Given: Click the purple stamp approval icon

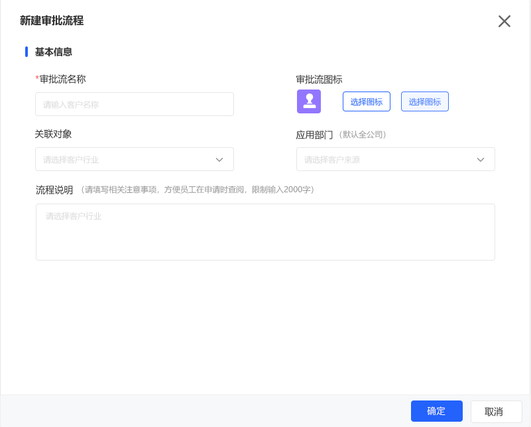Looking at the screenshot, I should pos(309,101).
